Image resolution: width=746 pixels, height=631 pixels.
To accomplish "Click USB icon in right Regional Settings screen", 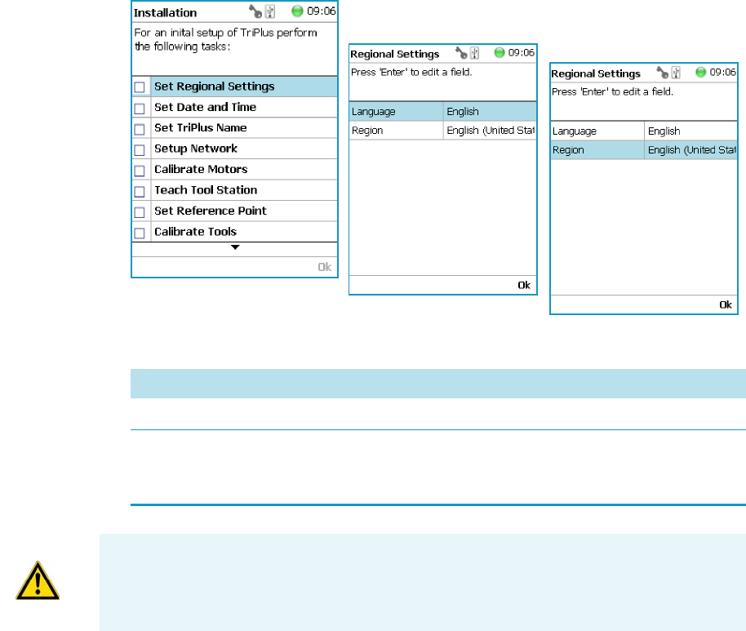I will coord(676,73).
